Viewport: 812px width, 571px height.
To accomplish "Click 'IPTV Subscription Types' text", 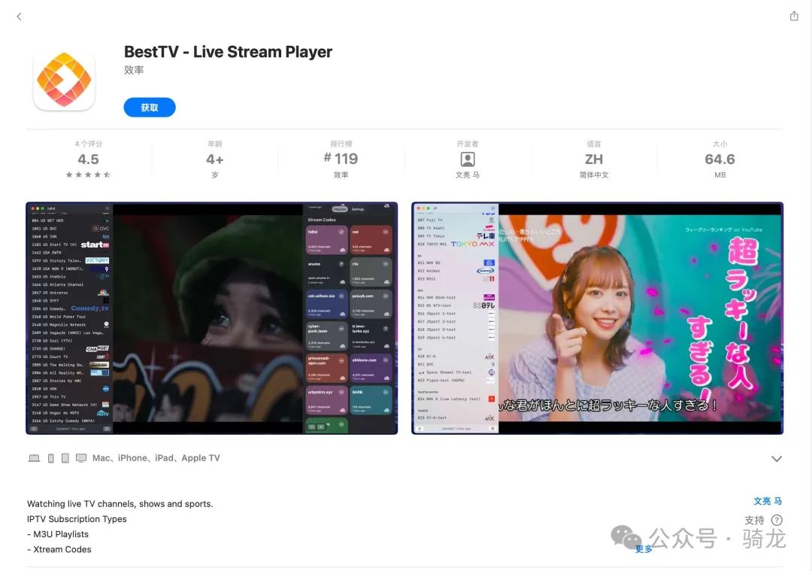I will pyautogui.click(x=77, y=518).
